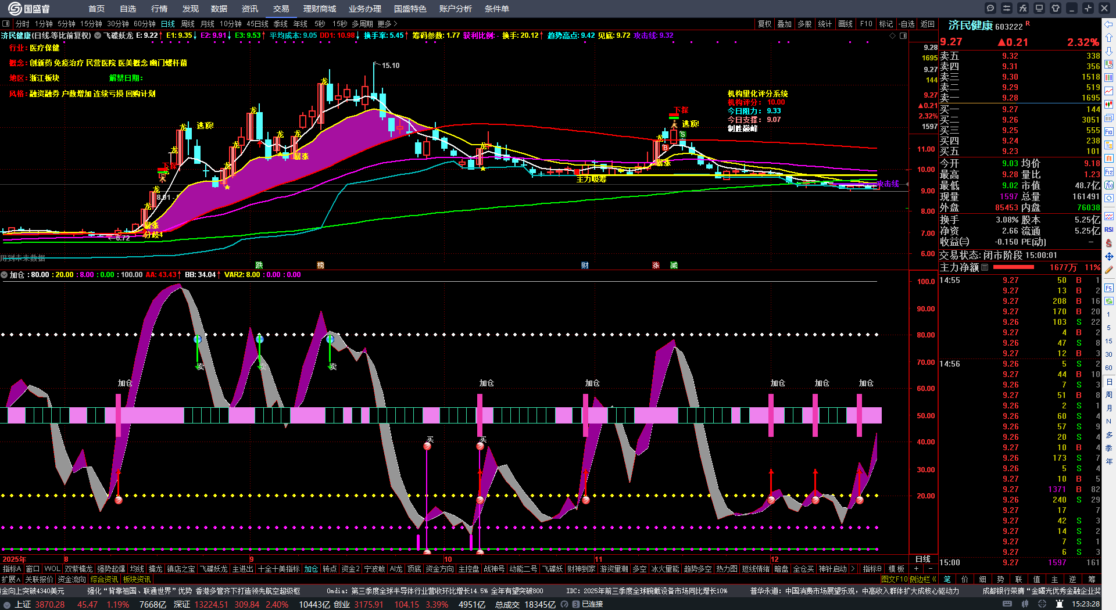Select the 价 price tab in quote panel
Screen dimensions: 1116x610
(x=965, y=579)
